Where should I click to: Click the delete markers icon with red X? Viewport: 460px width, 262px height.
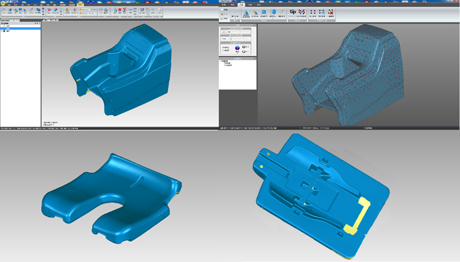pyautogui.click(x=331, y=11)
